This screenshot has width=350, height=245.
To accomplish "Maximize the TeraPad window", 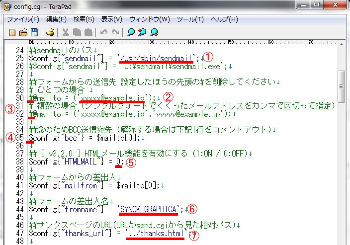I will 317,5.
